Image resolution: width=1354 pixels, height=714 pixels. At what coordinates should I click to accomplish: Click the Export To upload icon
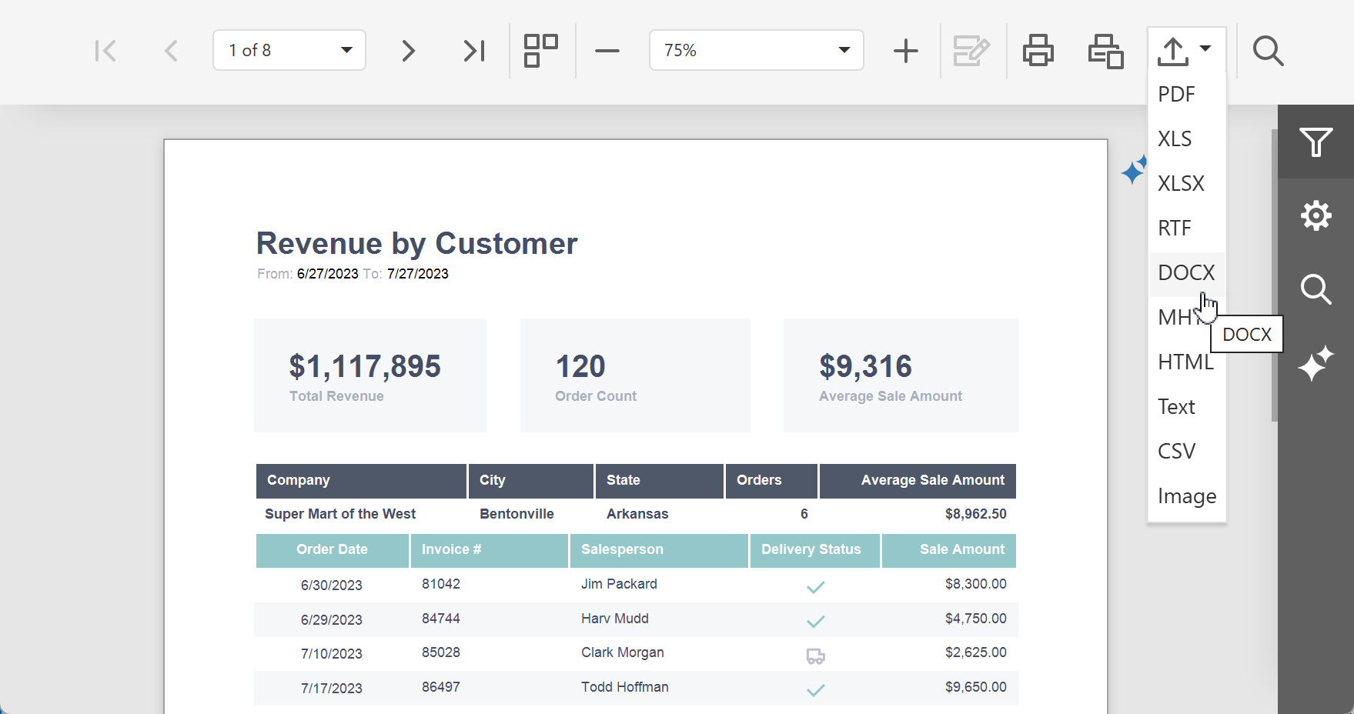click(1173, 51)
